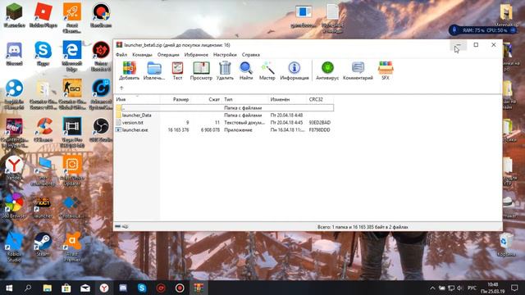Run the Антивирус scan icon
Screen dimensions: 525x295
coord(327,70)
